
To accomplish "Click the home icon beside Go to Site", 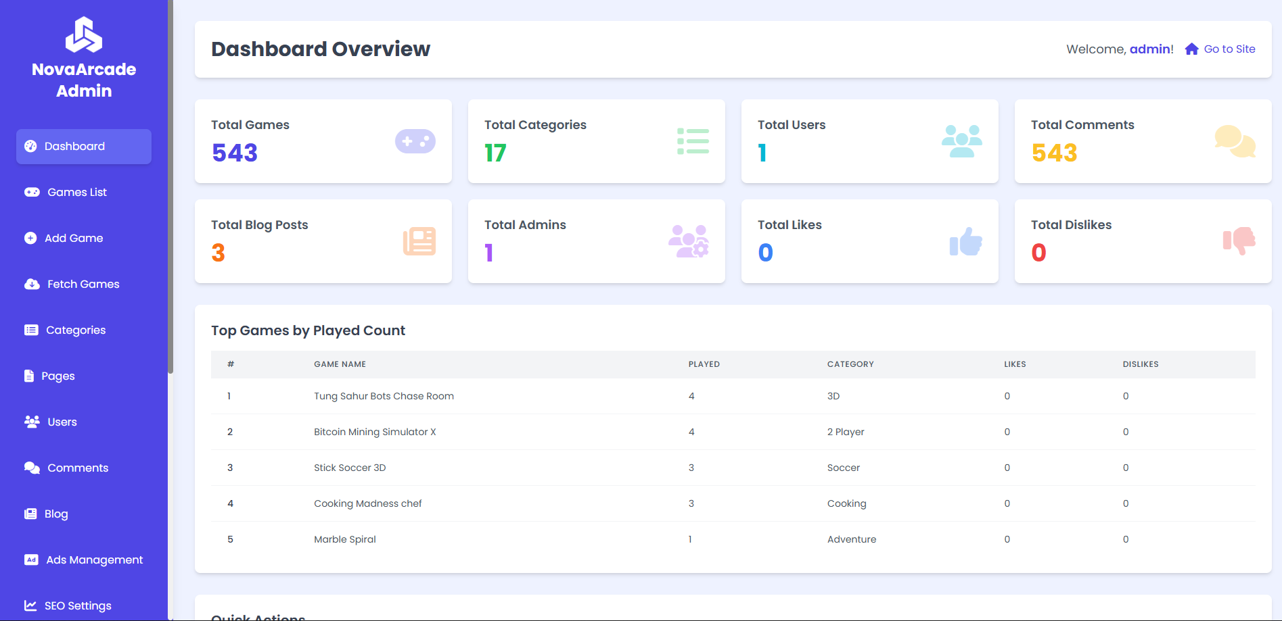I will 1191,49.
